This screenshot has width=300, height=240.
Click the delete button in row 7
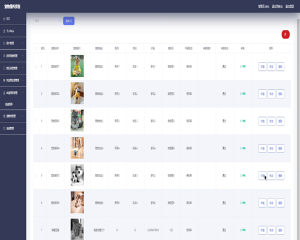point(280,230)
